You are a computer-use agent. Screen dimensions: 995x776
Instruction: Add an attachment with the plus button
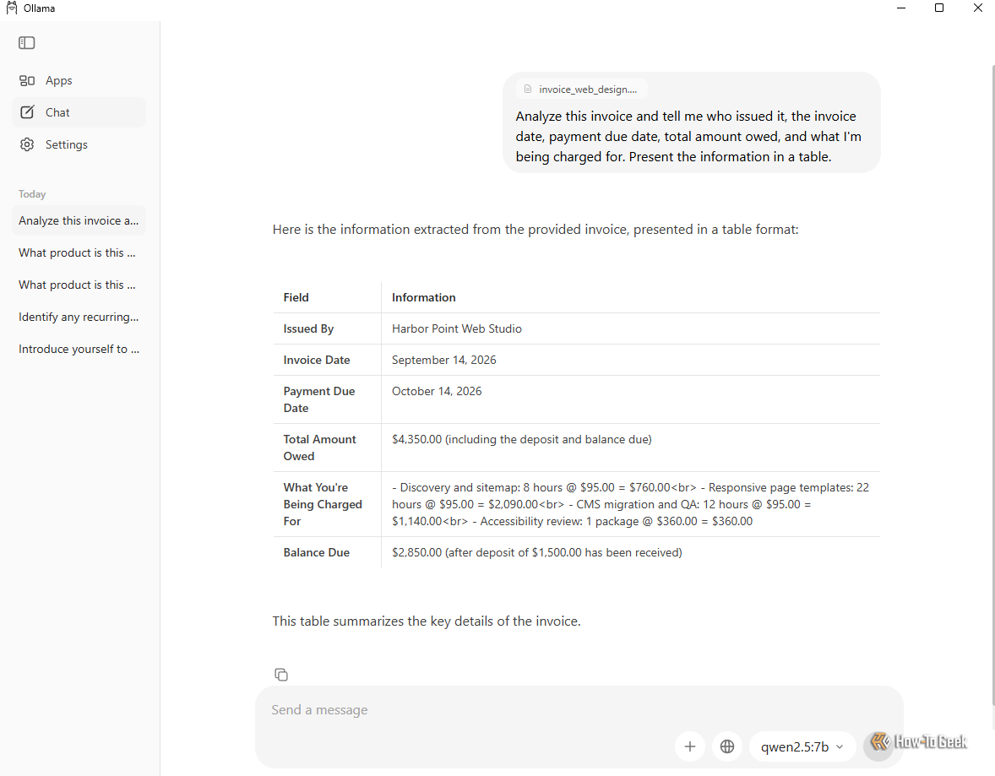click(x=690, y=746)
